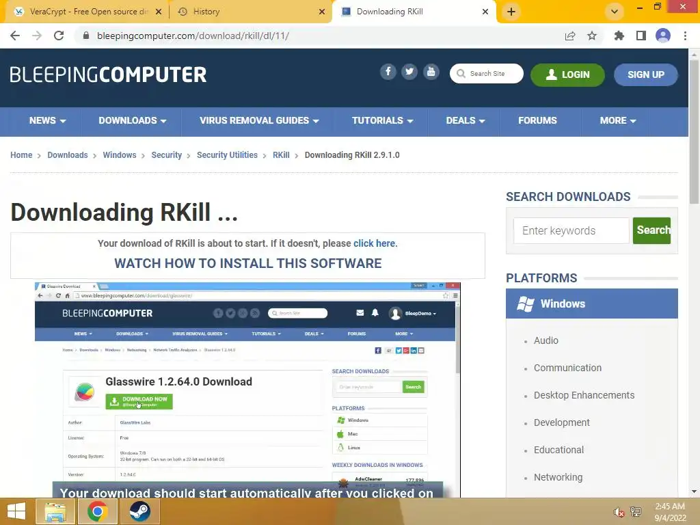Click the muted volume tray icon
Viewport: 700px width, 525px height.
[619, 512]
